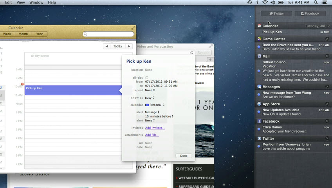Clear the Mail notifications group
The image size is (332, 188).
[327, 56]
